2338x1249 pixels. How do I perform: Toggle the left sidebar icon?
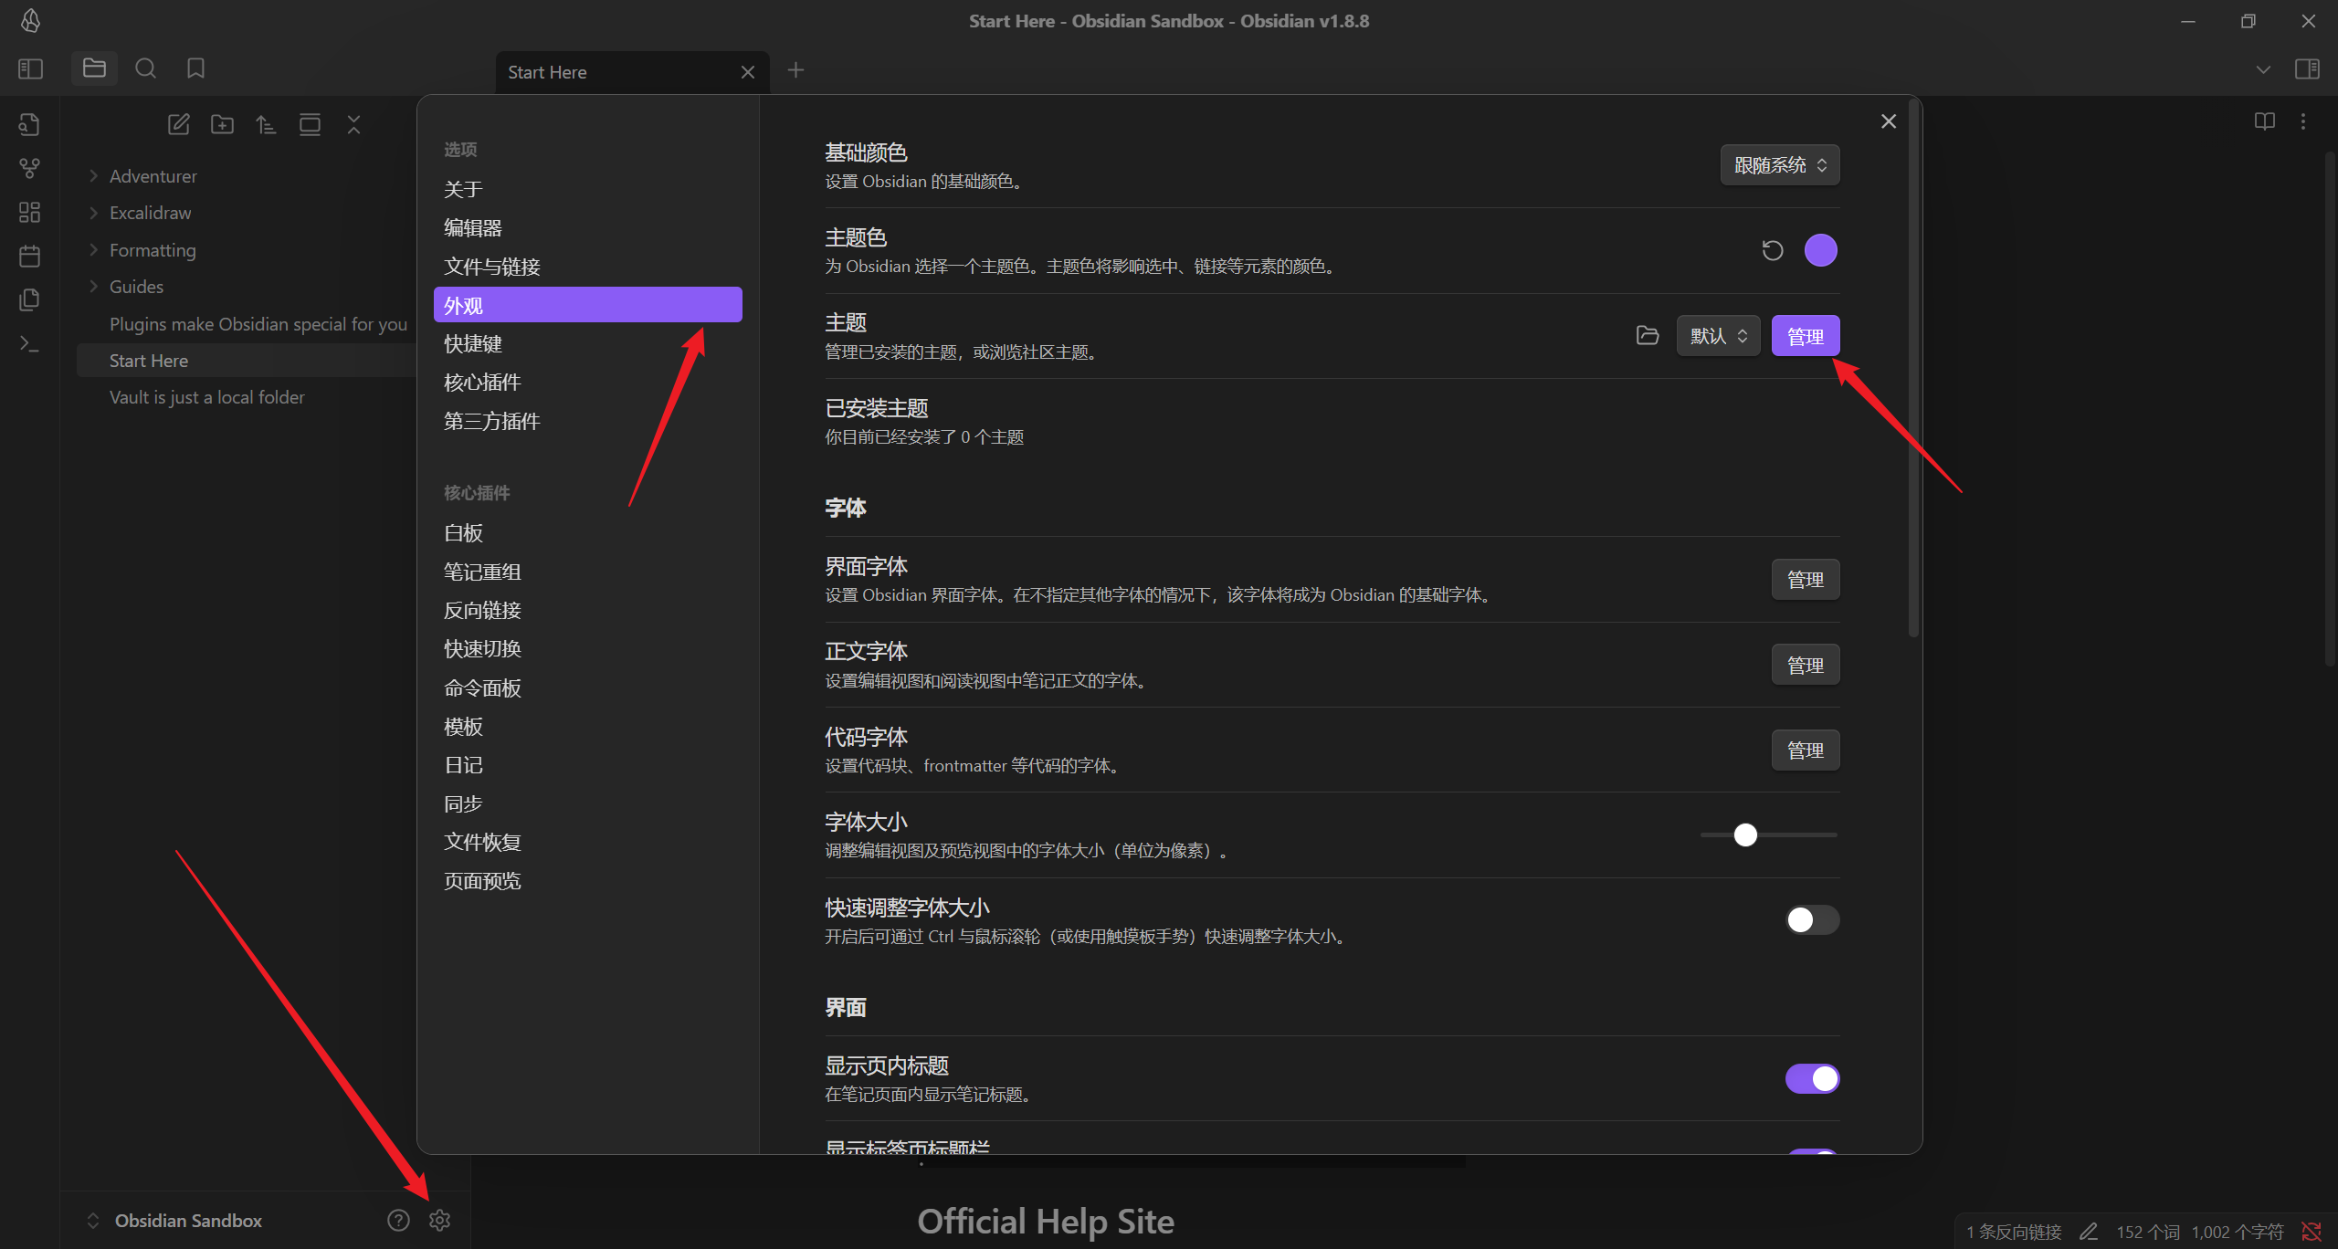[x=30, y=68]
